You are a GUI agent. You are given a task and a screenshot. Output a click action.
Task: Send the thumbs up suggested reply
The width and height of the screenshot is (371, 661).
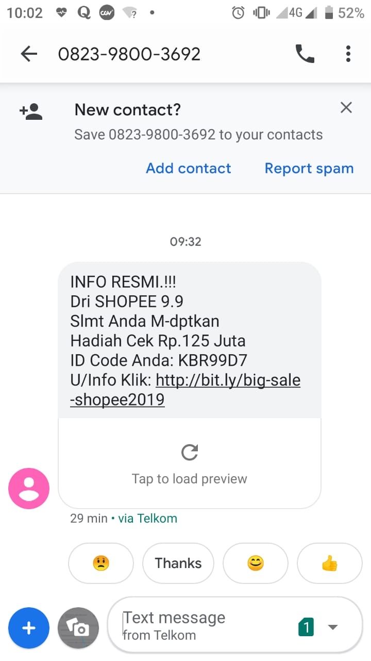[329, 563]
